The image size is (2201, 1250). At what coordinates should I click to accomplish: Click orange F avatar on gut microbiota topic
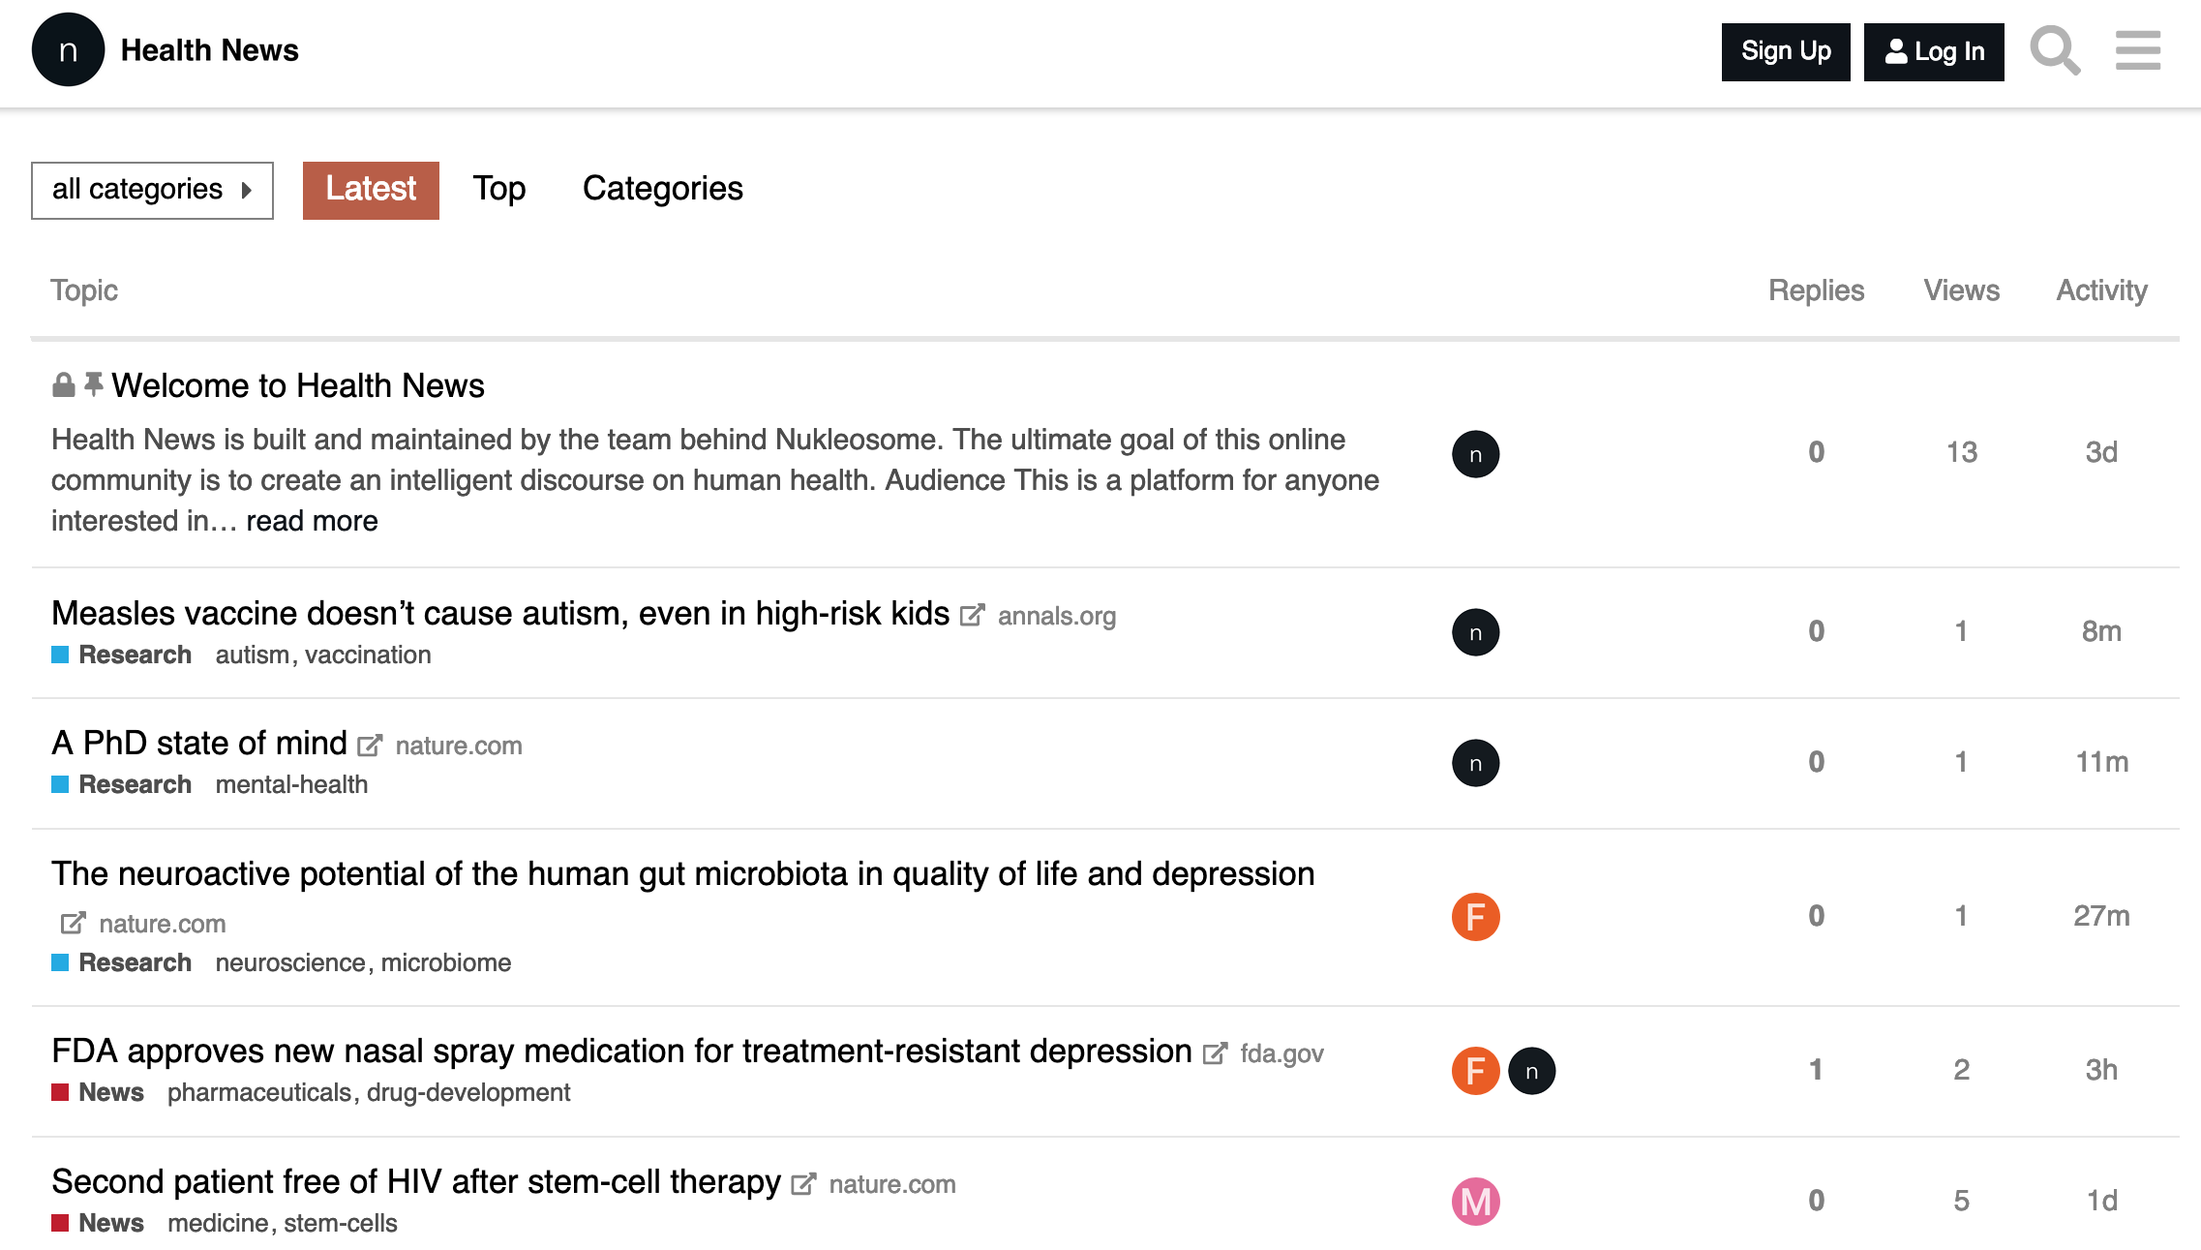(1475, 916)
